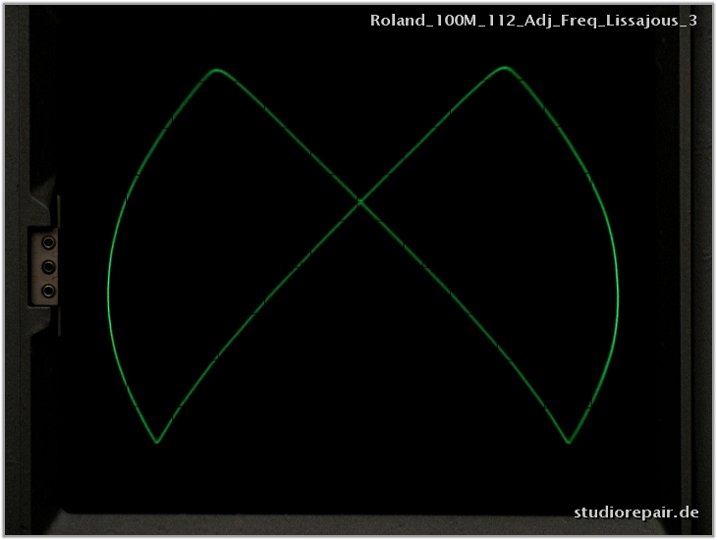Click the center crossing point of the Lissajous curve
Screen dimensions: 717x540
coord(360,201)
